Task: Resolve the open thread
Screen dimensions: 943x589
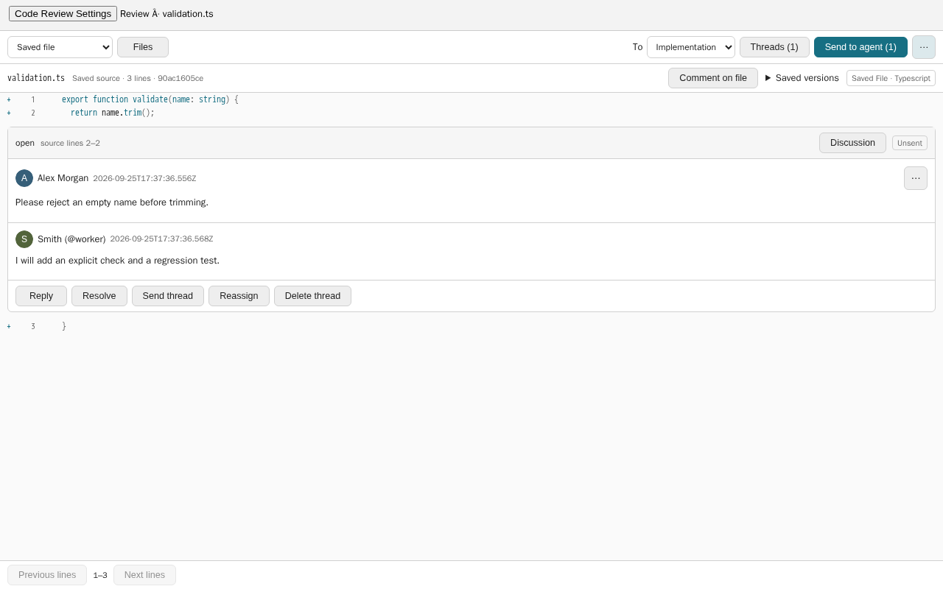Action: (99, 296)
